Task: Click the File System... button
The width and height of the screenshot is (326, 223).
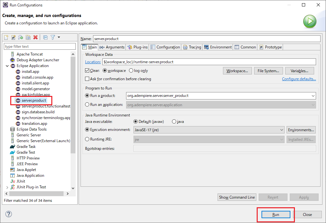Action: click(x=268, y=71)
